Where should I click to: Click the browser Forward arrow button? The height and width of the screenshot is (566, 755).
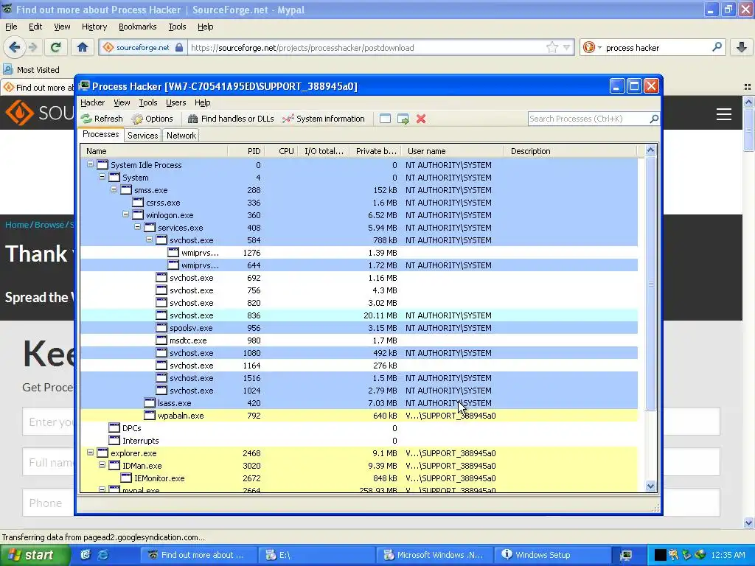tap(32, 47)
